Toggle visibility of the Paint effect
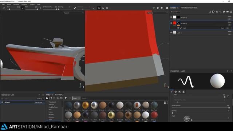 178,28
